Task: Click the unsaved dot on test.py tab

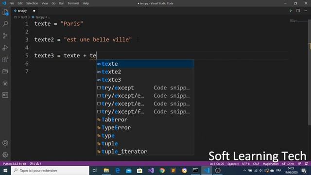Action: pos(34,11)
